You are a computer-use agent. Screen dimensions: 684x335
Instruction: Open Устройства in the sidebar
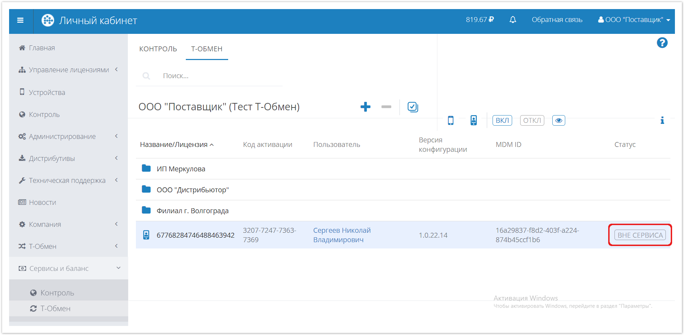(47, 92)
